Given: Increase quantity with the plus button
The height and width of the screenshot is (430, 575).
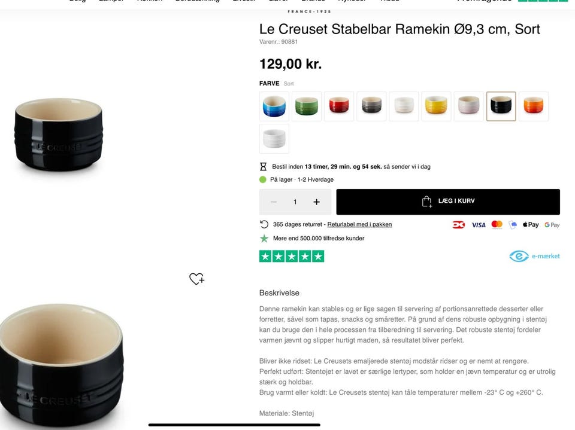Looking at the screenshot, I should (x=316, y=202).
